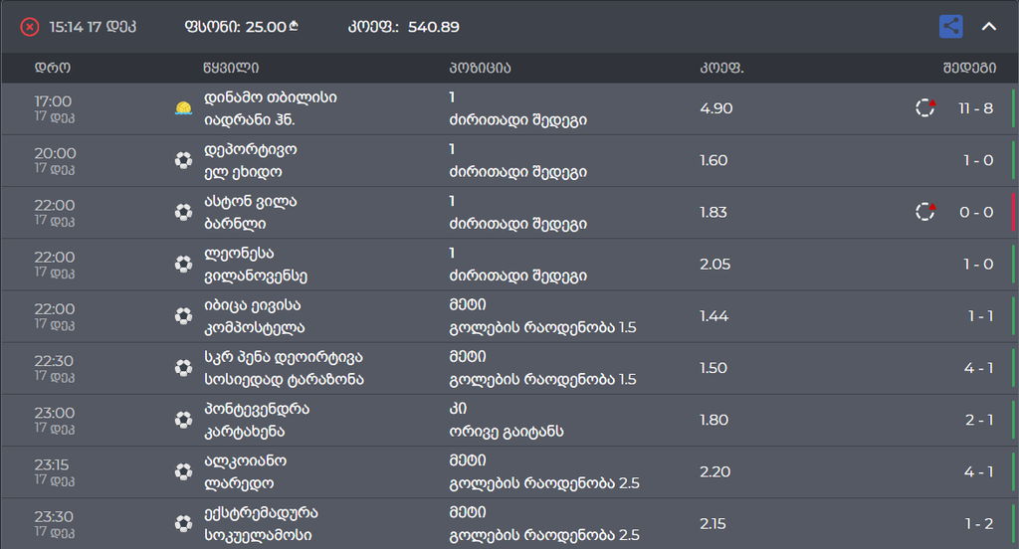Select the დრო column header
Viewport: 1019px width, 549px height.
(x=53, y=69)
